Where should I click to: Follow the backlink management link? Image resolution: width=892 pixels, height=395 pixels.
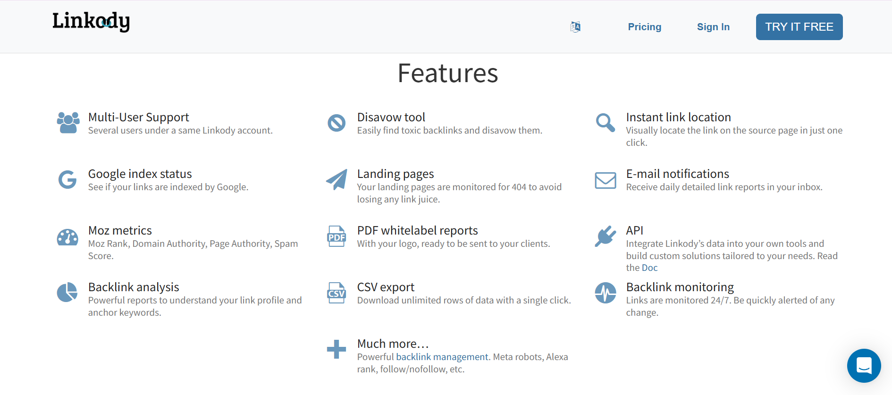point(442,357)
